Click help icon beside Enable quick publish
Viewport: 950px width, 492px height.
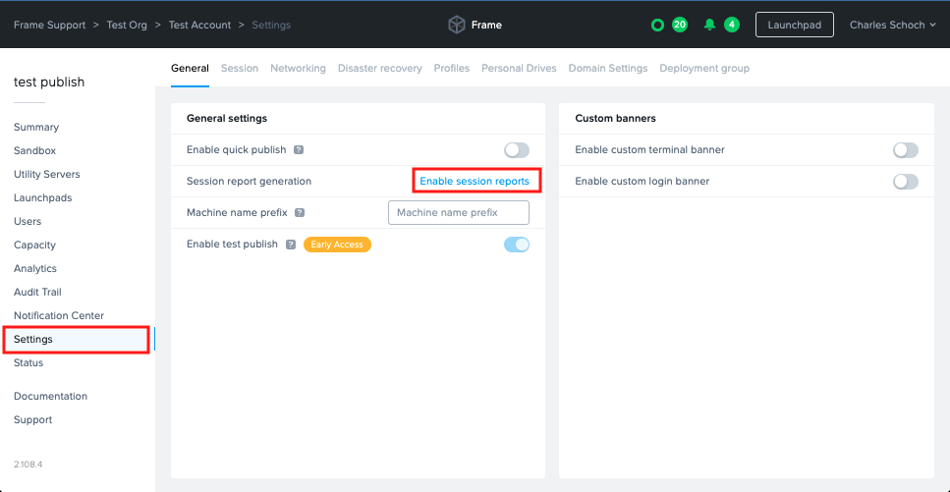[298, 149]
